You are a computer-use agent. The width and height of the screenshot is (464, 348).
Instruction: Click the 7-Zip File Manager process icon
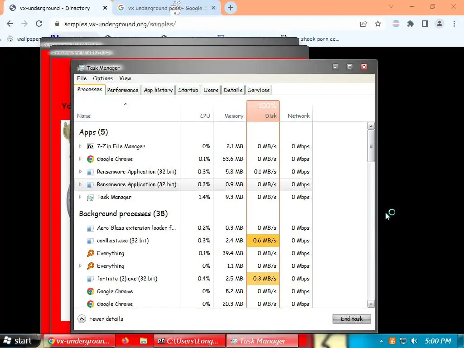tap(91, 146)
